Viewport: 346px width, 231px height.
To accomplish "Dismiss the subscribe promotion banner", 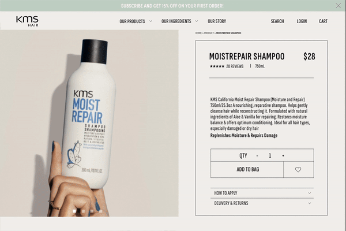I will point(338,6).
